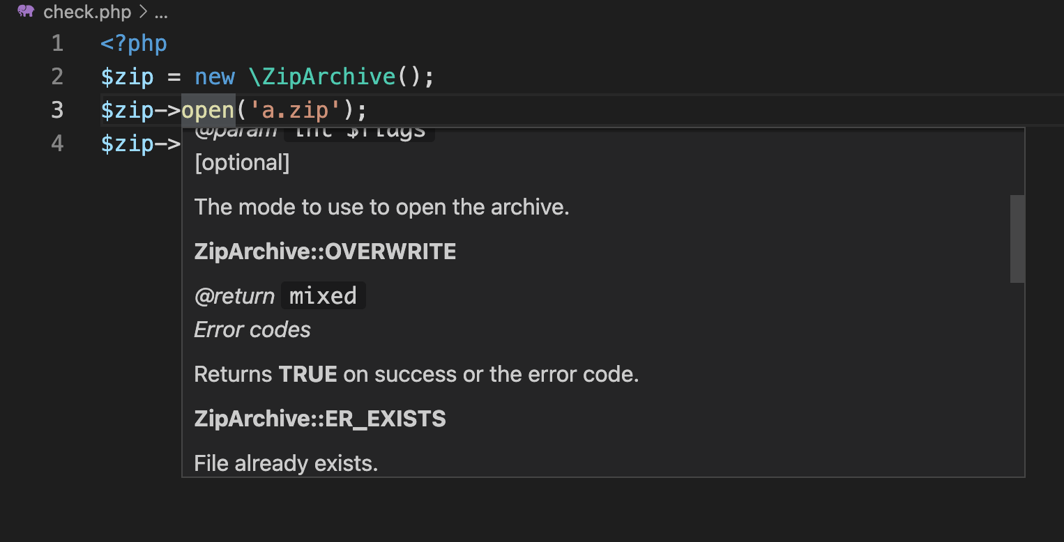This screenshot has height=542, width=1064.
Task: Click the PHP elephant icon in the breadcrumb
Action: point(25,11)
